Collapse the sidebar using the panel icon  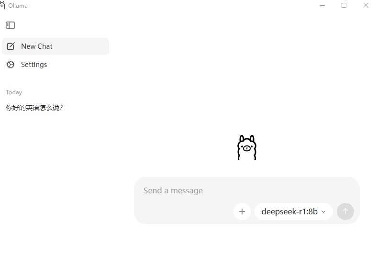(x=11, y=25)
